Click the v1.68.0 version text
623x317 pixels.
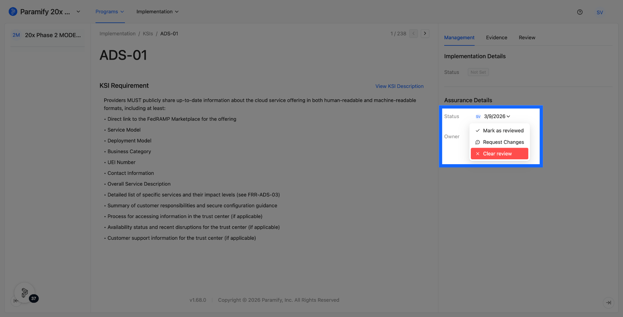pyautogui.click(x=198, y=300)
